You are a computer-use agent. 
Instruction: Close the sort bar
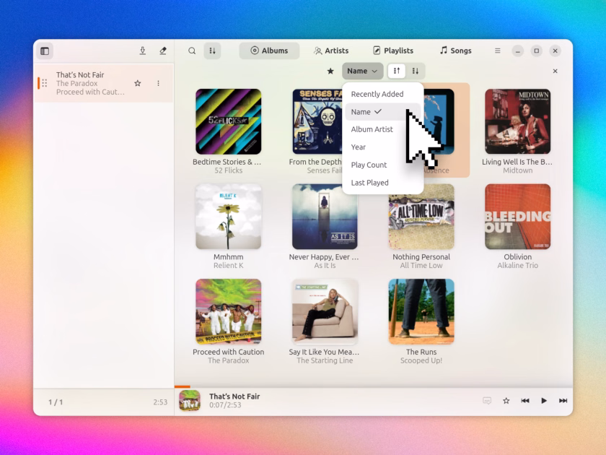tap(555, 71)
